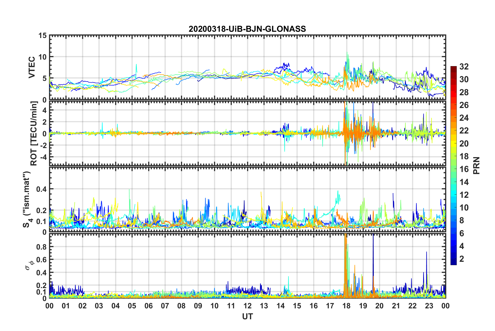Click the cyan colorbar region near 12
The width and height of the screenshot is (495, 331).
pos(453,195)
